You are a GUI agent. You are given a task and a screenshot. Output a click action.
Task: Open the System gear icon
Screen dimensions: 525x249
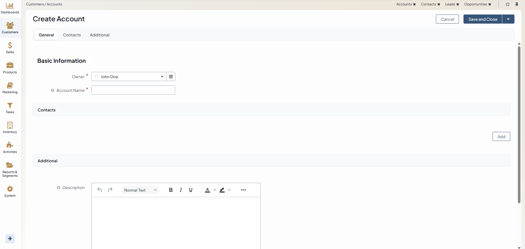point(10,189)
